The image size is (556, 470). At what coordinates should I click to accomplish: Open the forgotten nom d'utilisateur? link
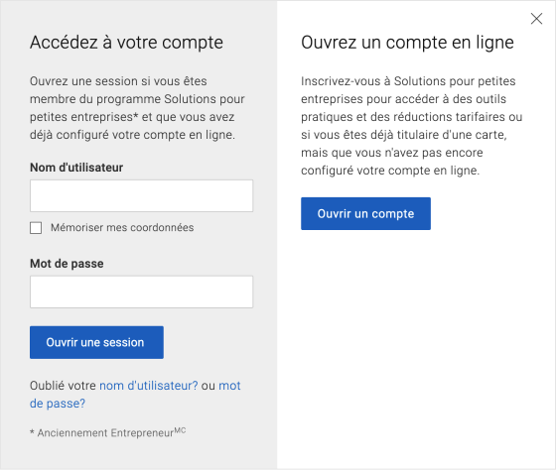click(149, 386)
